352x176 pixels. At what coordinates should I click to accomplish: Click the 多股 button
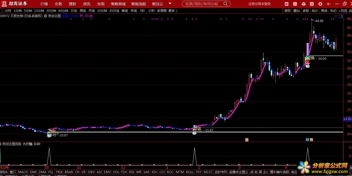click(x=306, y=11)
